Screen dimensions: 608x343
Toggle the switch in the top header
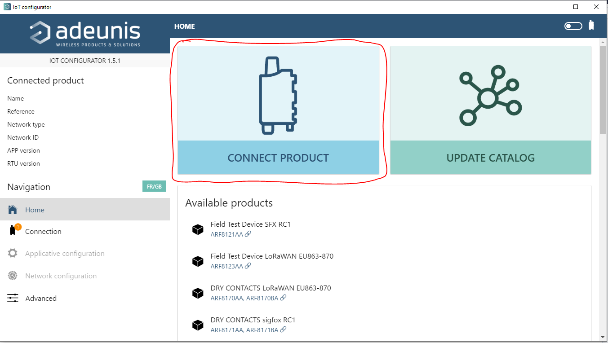click(573, 26)
